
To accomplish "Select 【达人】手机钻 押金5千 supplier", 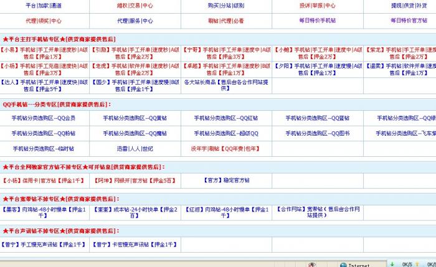I will (x=44, y=85).
